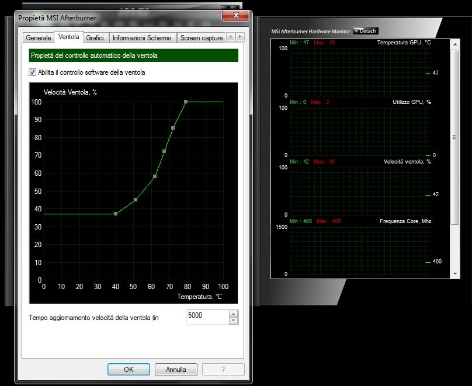
Task: Select the fan curve point at 58% speed
Action: point(155,176)
